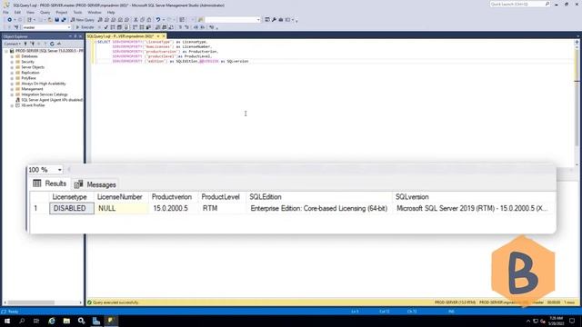Screen dimensions: 582x327
Task: Click the Messages tab icon
Action: (78, 184)
